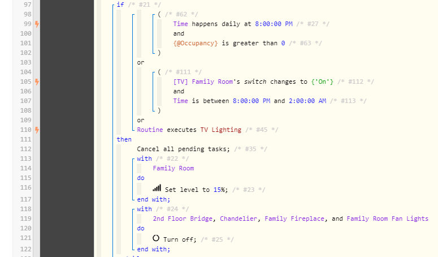This screenshot has width=438, height=257.
Task: Click the {@Occupancy} variable
Action: (195, 44)
